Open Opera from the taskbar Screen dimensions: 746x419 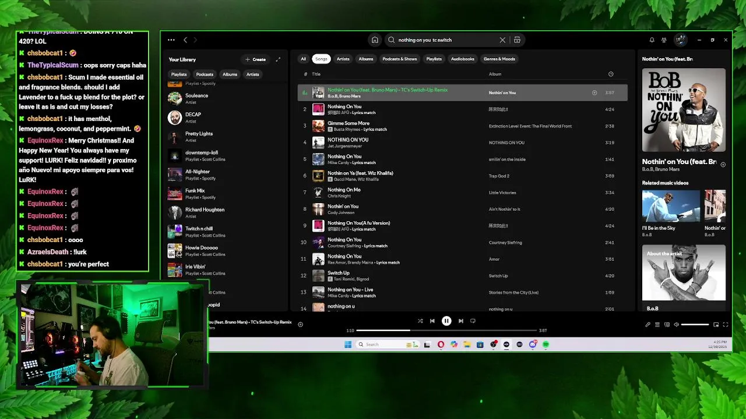click(x=441, y=345)
